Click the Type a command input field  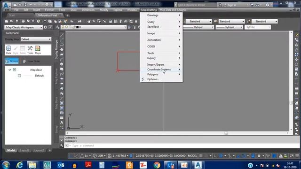point(182,146)
